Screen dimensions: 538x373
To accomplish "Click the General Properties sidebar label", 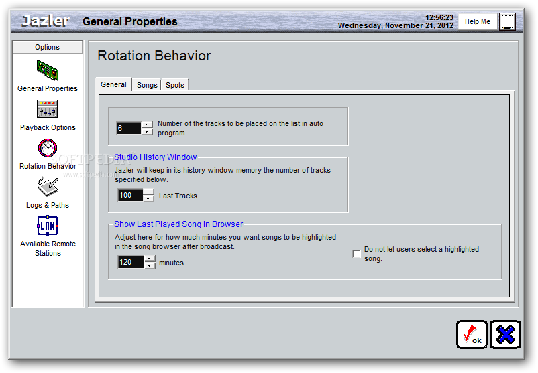I will [x=48, y=88].
